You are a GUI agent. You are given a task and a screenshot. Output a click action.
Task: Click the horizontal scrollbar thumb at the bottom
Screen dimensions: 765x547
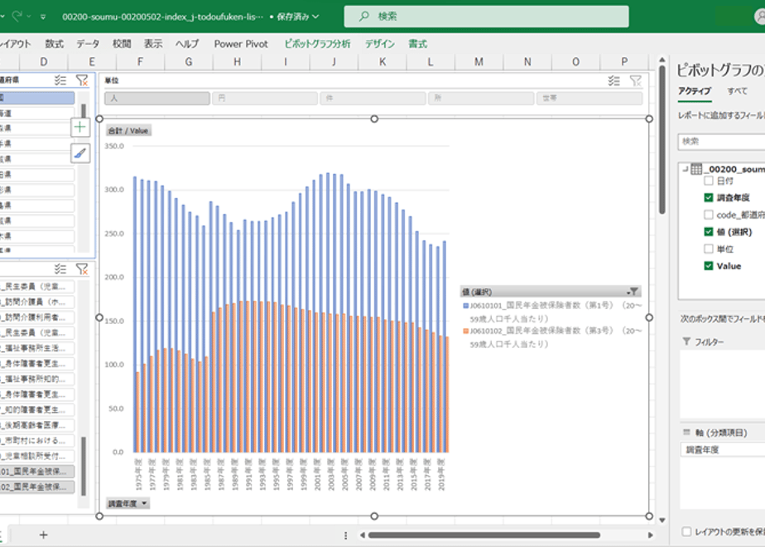pos(484,535)
